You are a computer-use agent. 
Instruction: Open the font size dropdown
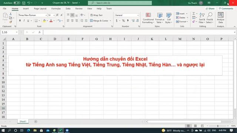click(x=54, y=15)
